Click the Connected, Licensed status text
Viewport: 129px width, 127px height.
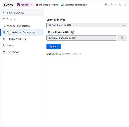(70, 54)
